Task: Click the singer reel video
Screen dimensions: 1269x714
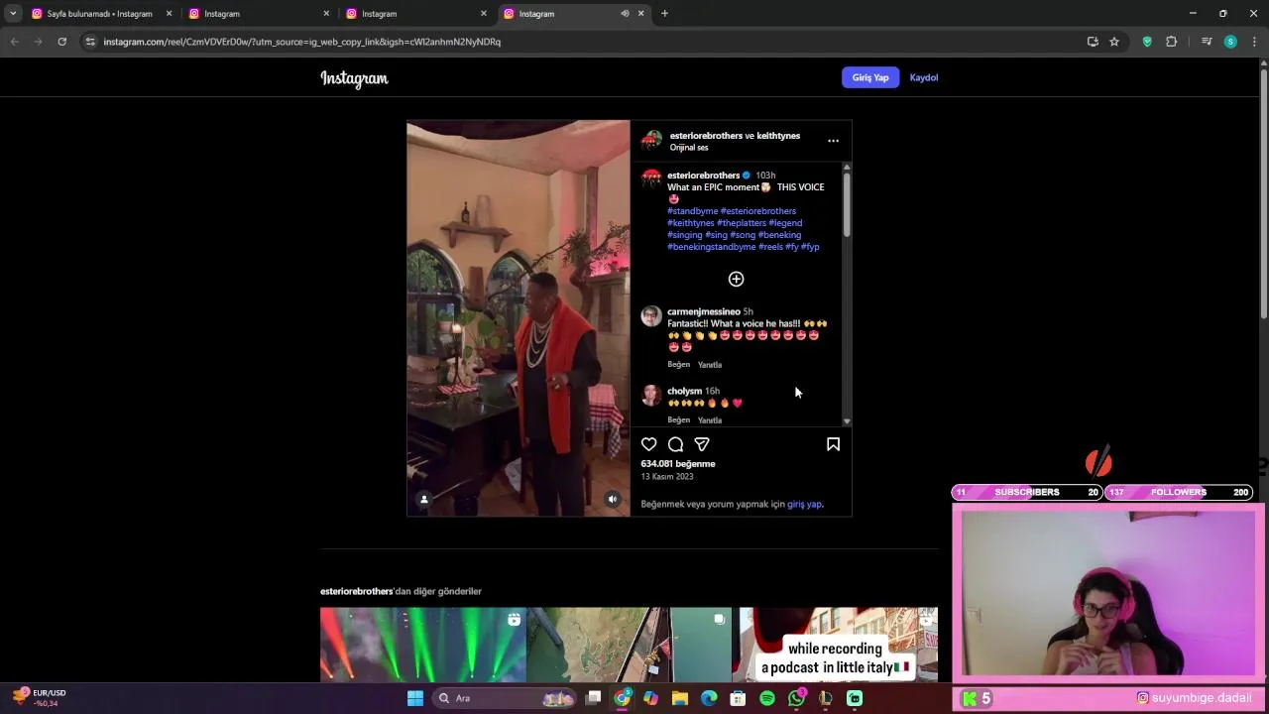Action: 519,318
